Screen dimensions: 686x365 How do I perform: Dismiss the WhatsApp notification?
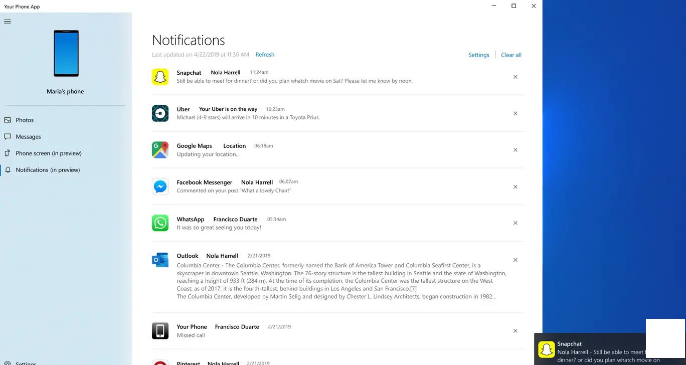coord(516,223)
